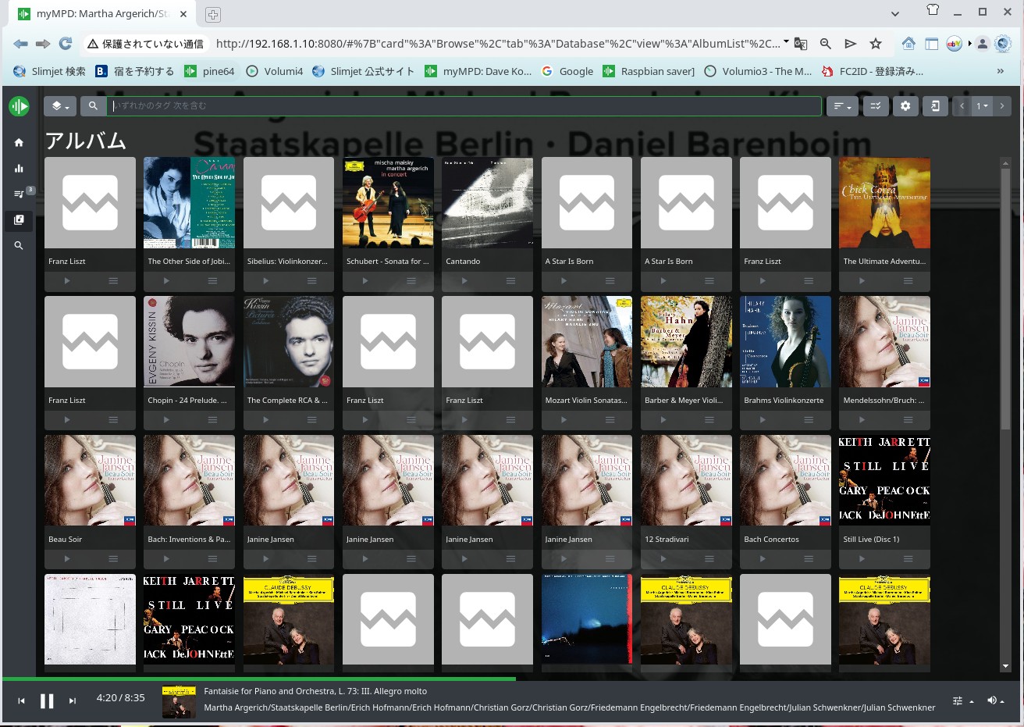Screen dimensions: 1024x727
Task: Pause the currently playing song
Action: 47,700
